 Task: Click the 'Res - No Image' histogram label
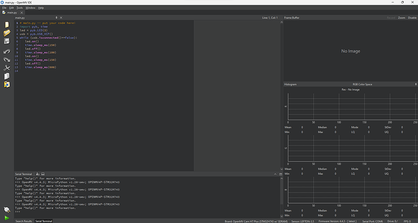351,89
